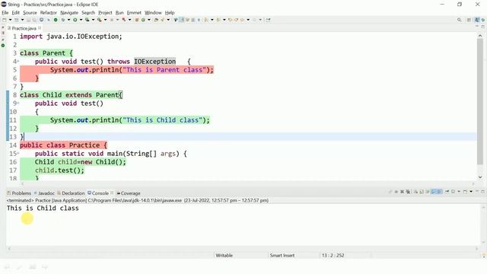This screenshot has height=274, width=487.
Task: Open the Source menu
Action: [30, 12]
